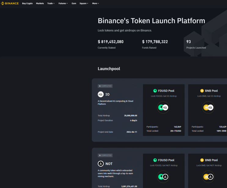
Task: Click total locked 2B+ FDUSD value
Action: 176,131
